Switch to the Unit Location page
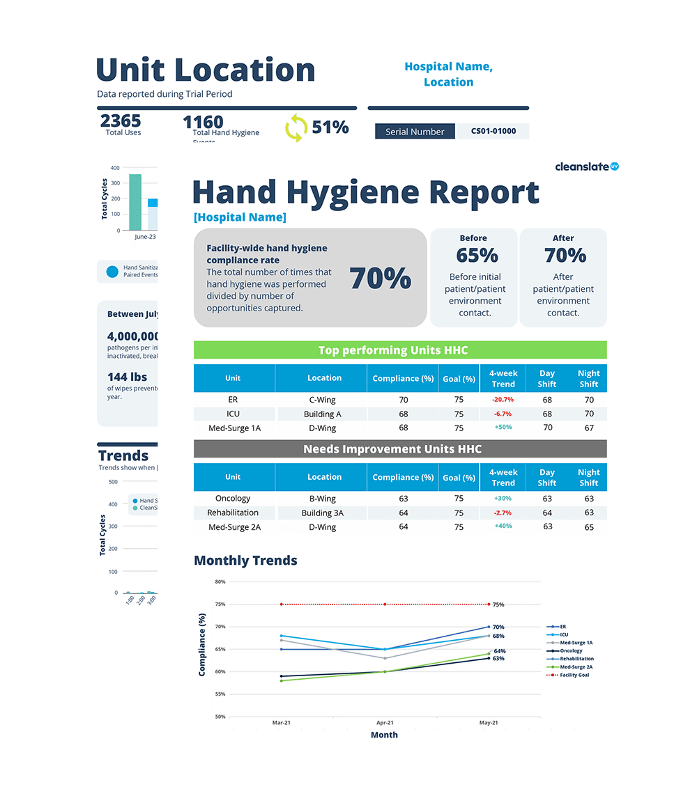Image resolution: width=697 pixels, height=812 pixels. pyautogui.click(x=205, y=70)
